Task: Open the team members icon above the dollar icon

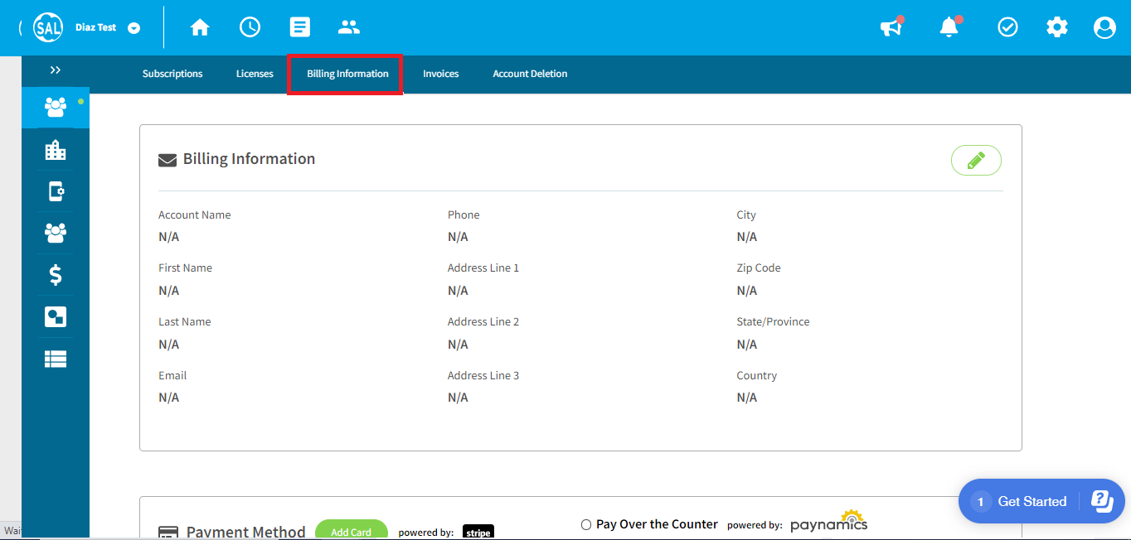Action: pos(56,233)
